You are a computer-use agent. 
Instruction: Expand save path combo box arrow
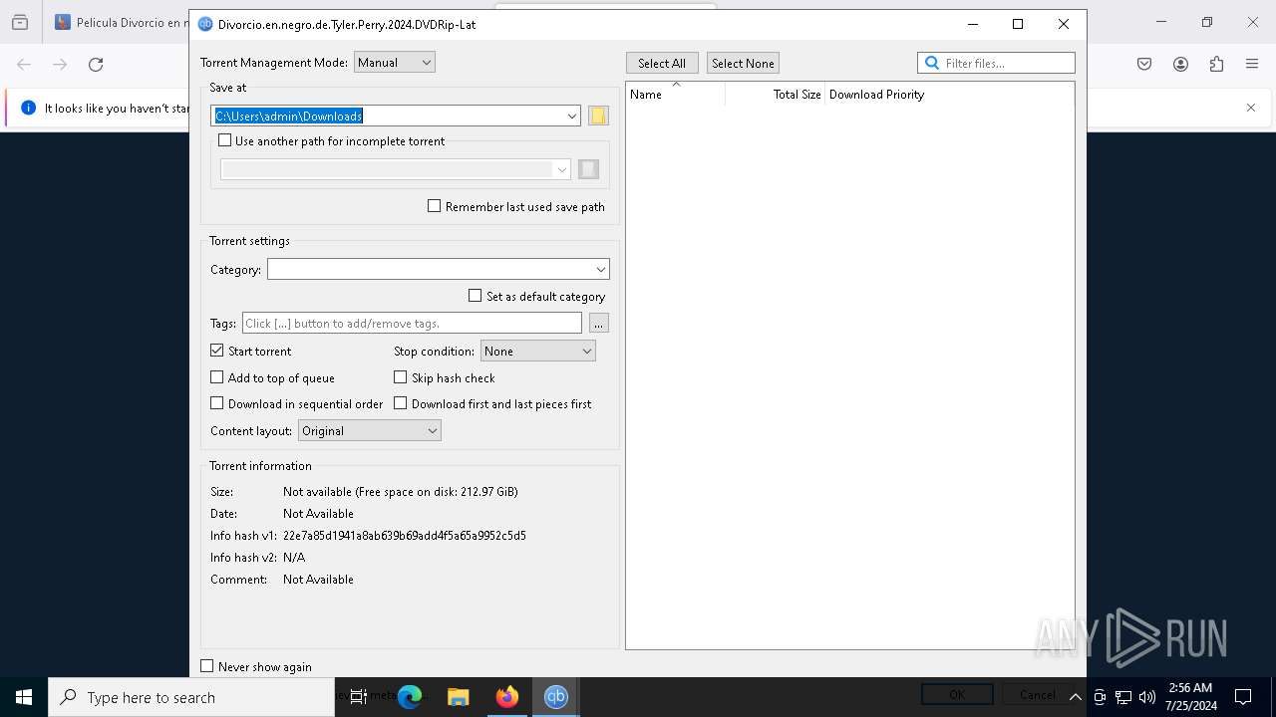pyautogui.click(x=572, y=116)
